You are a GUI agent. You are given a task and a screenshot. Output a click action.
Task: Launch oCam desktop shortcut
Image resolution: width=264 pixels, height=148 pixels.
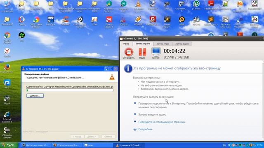94,21
